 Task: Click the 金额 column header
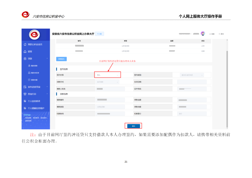pos(172,41)
